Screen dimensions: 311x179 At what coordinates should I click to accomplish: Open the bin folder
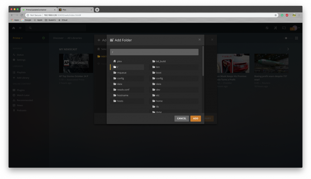coord(174,67)
